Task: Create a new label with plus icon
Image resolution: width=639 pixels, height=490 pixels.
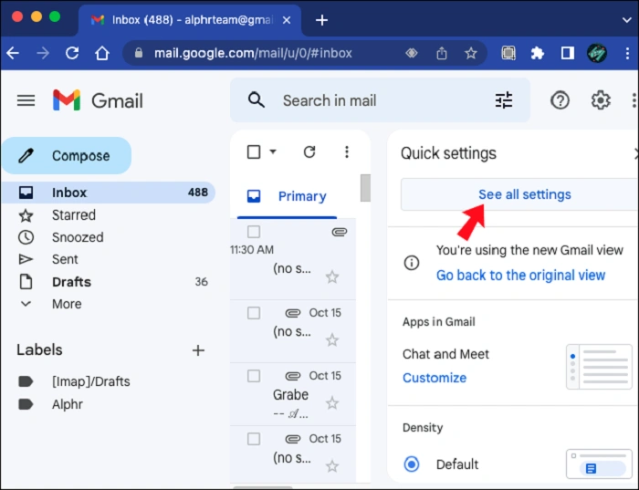Action: click(x=198, y=350)
